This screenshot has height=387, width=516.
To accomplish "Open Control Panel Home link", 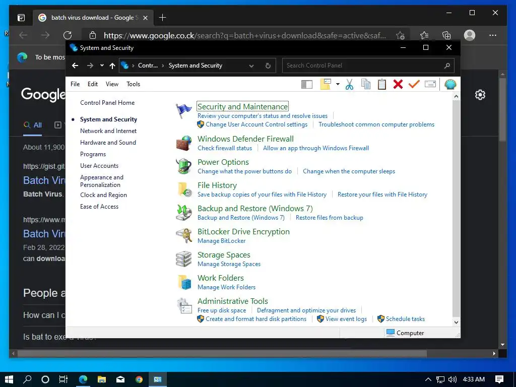I will (107, 103).
